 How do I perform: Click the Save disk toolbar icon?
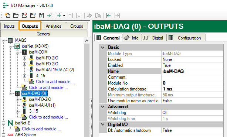41,16
